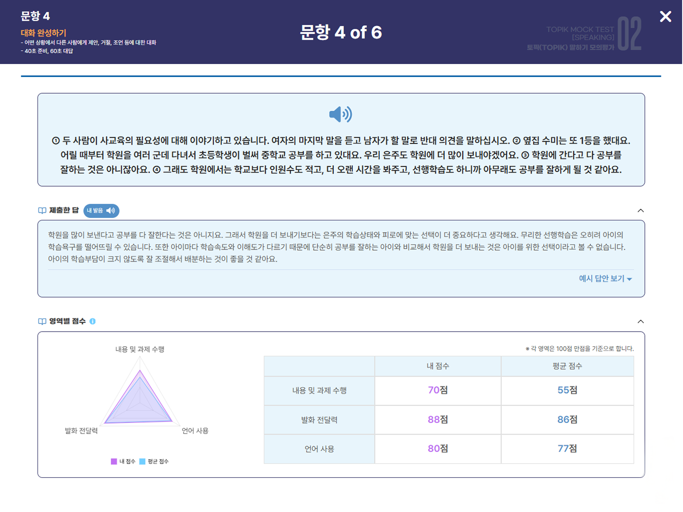The height and width of the screenshot is (512, 683).
Task: Click the 80점 my score cell
Action: (x=438, y=449)
